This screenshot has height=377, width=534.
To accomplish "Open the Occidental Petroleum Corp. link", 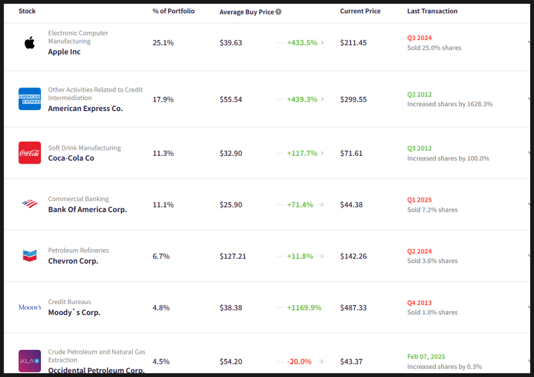I will 96,370.
